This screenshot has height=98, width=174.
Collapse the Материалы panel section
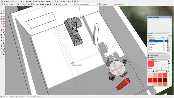(159, 59)
